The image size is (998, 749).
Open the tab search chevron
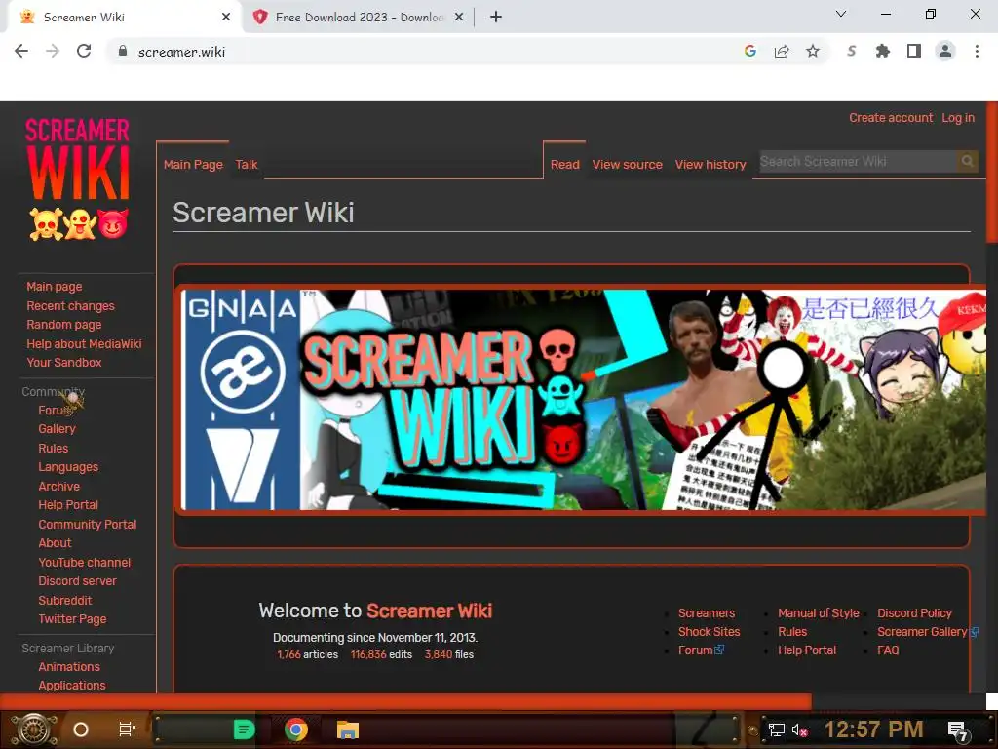(841, 14)
